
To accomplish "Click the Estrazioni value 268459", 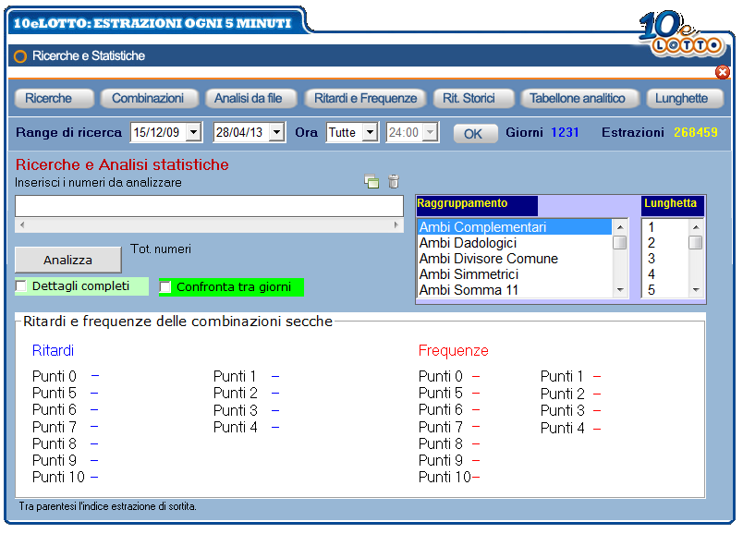I will pyautogui.click(x=696, y=132).
